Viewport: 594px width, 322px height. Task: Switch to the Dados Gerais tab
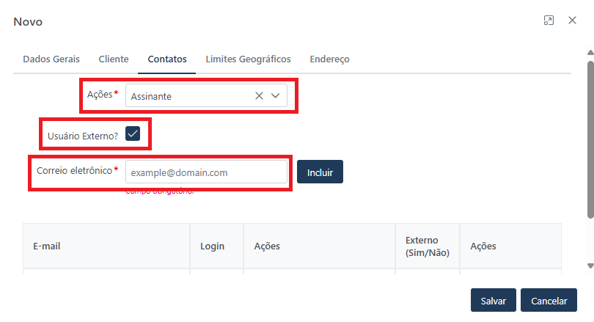51,59
